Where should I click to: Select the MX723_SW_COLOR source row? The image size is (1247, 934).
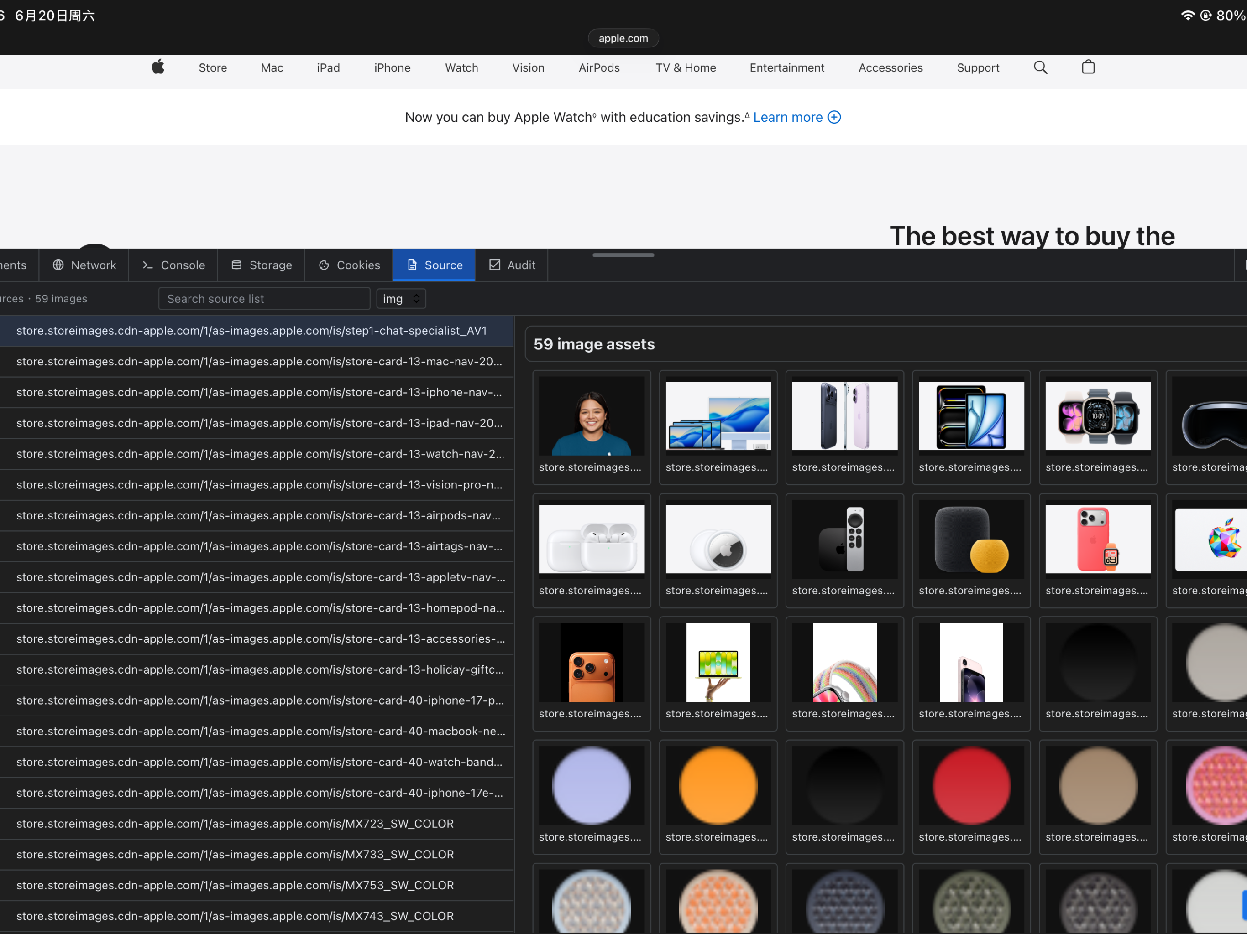257,824
